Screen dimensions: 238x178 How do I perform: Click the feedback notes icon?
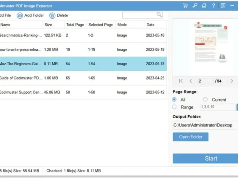coord(223,6)
